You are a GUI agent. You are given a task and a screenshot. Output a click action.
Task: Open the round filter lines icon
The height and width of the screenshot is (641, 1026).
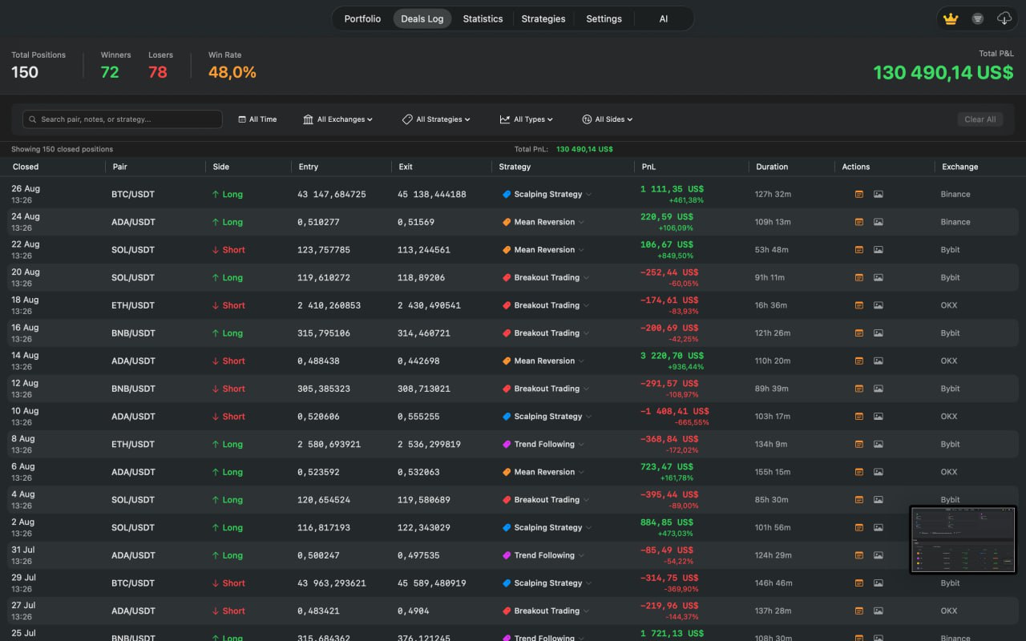point(977,18)
